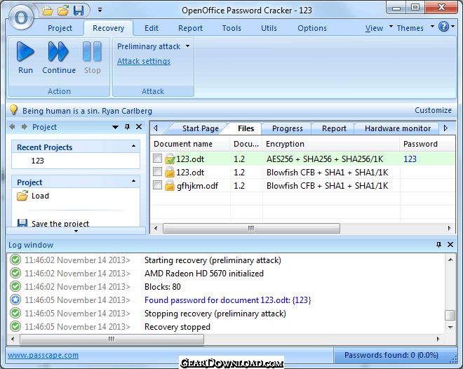Click the Customize link
Viewport: 463px width, 369px height.
[433, 110]
